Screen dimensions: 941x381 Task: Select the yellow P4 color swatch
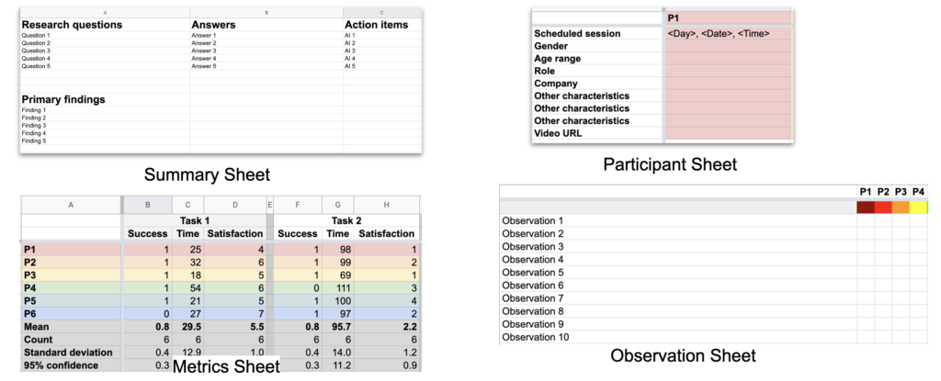[x=918, y=207]
